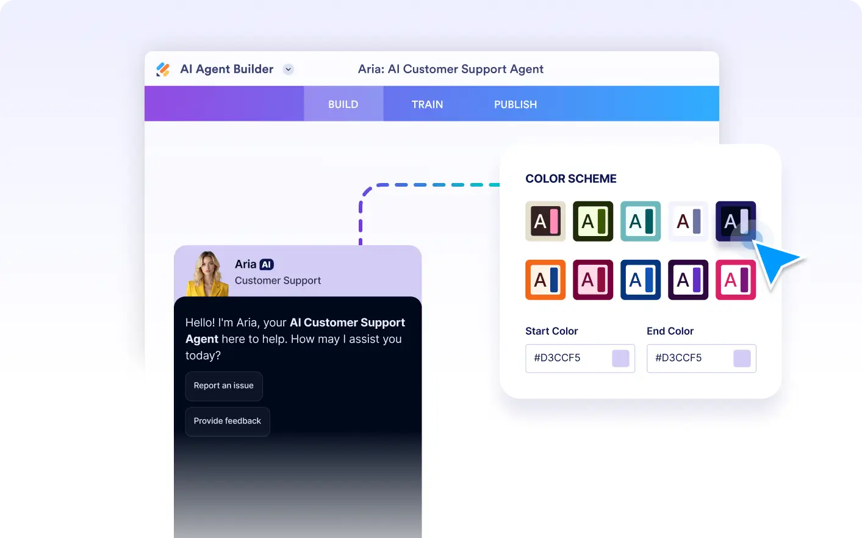Apply the dark navy color scheme

pyautogui.click(x=736, y=221)
